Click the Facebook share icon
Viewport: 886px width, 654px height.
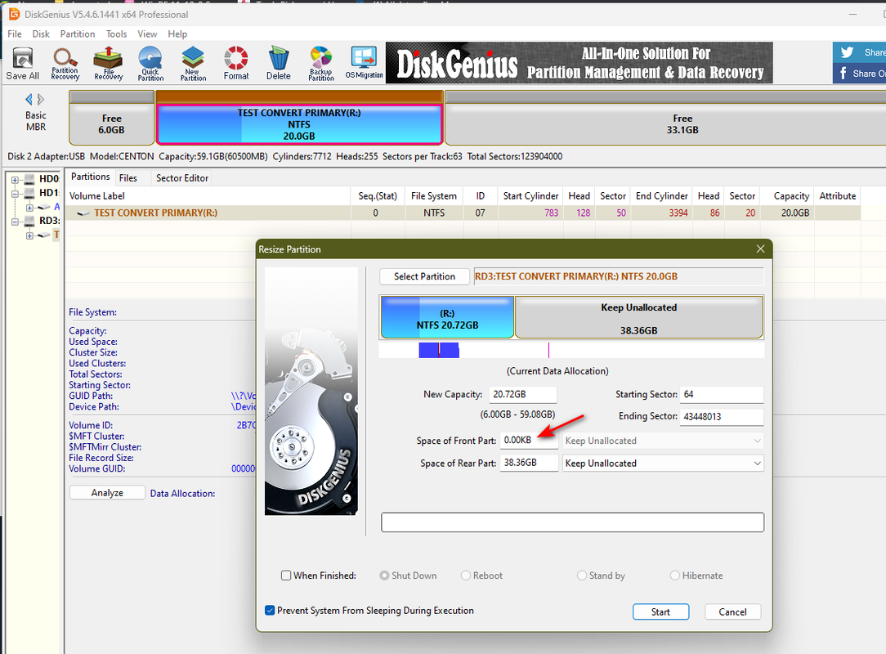843,74
